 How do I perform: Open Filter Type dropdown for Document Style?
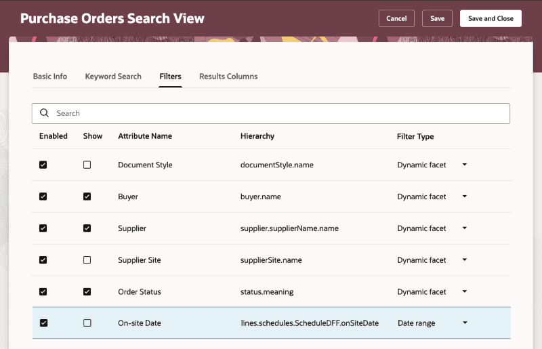click(465, 165)
